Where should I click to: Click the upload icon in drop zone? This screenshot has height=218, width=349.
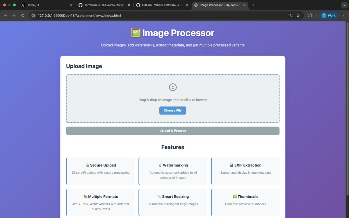[x=173, y=87]
